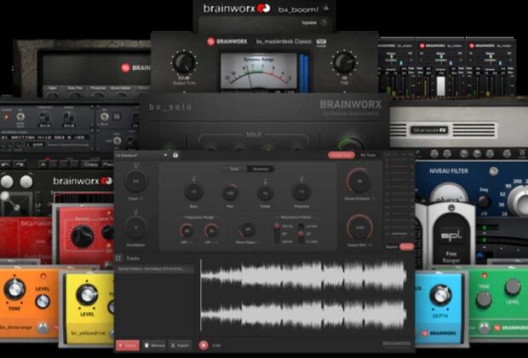Click the save preset disk icon
Viewport: 528px width, 358px height.
point(175,155)
